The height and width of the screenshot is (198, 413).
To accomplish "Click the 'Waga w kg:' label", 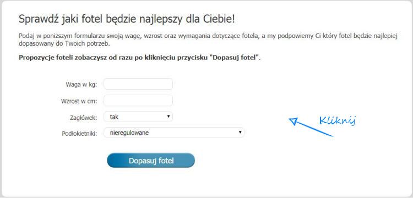I will tap(81, 85).
